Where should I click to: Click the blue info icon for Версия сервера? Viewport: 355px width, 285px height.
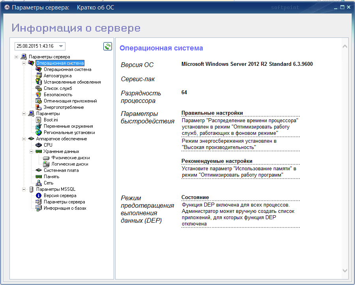[39, 196]
